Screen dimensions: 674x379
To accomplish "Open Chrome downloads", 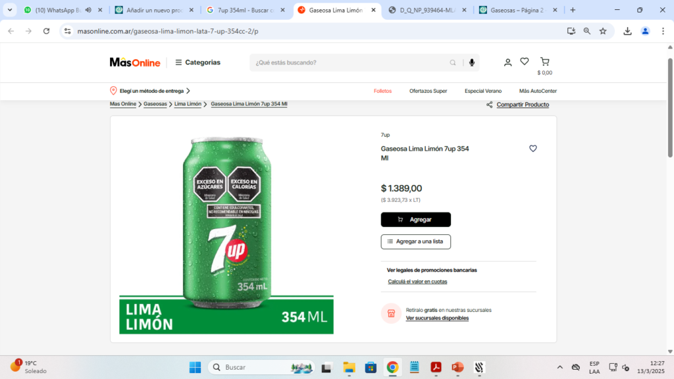I will click(627, 31).
